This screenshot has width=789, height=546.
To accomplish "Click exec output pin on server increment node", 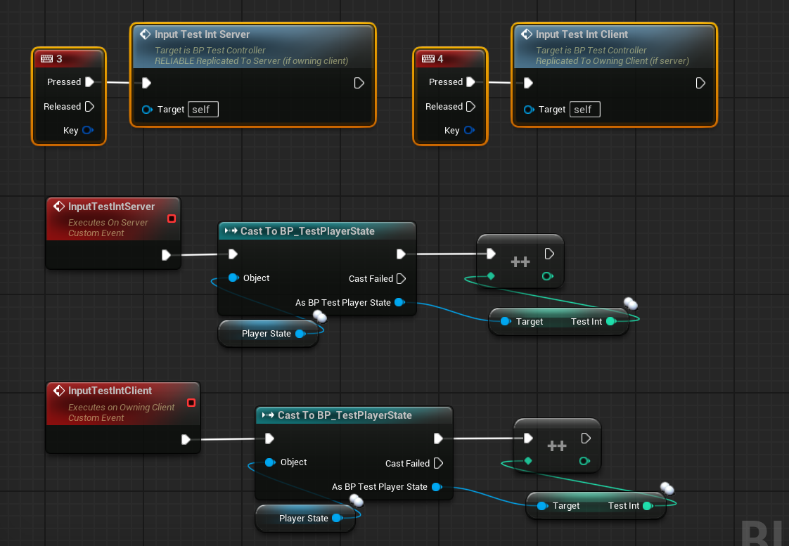I will [x=549, y=254].
